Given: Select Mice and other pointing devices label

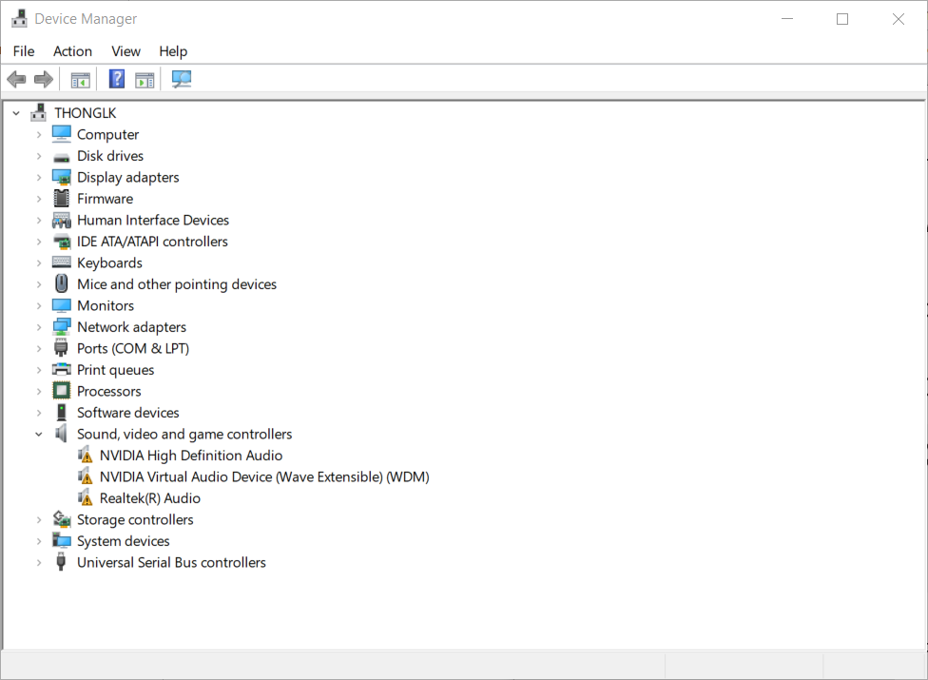Looking at the screenshot, I should (x=176, y=284).
